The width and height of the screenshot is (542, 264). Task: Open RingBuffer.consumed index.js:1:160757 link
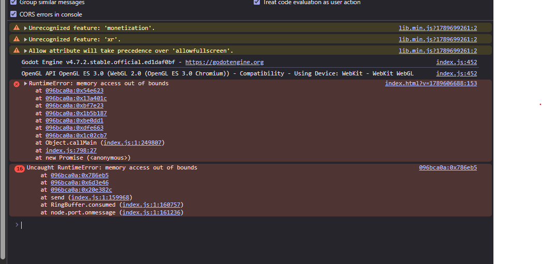151,205
